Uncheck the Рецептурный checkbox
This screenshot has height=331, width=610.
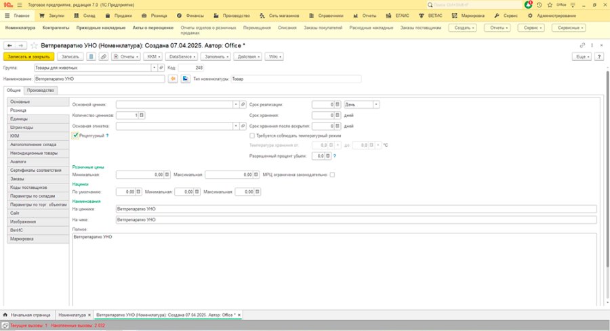75,135
